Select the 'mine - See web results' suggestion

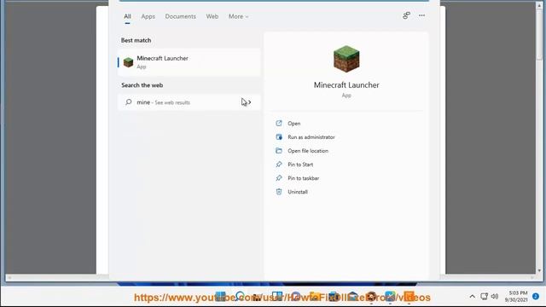[x=189, y=102]
